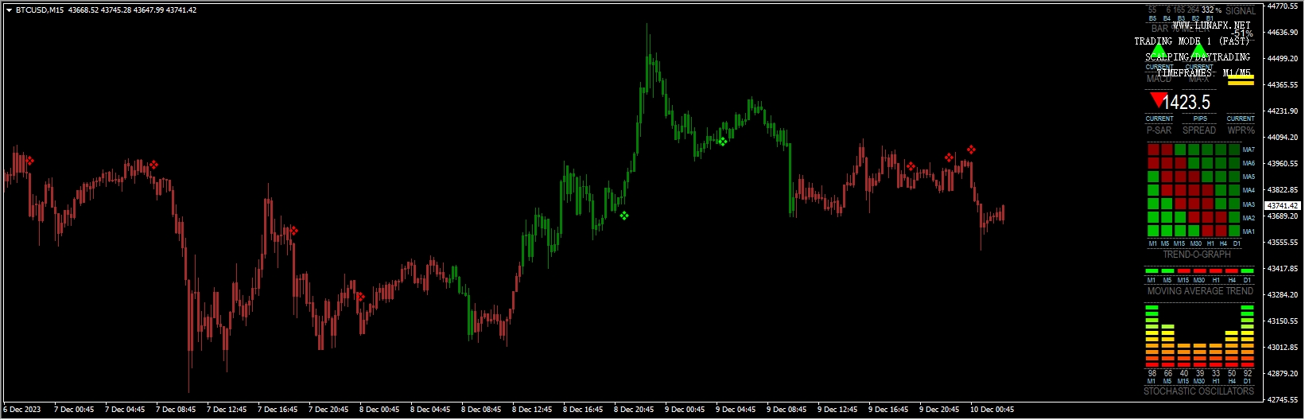
Task: Click the M1 stochastic oscillator column
Action: pos(1152,336)
